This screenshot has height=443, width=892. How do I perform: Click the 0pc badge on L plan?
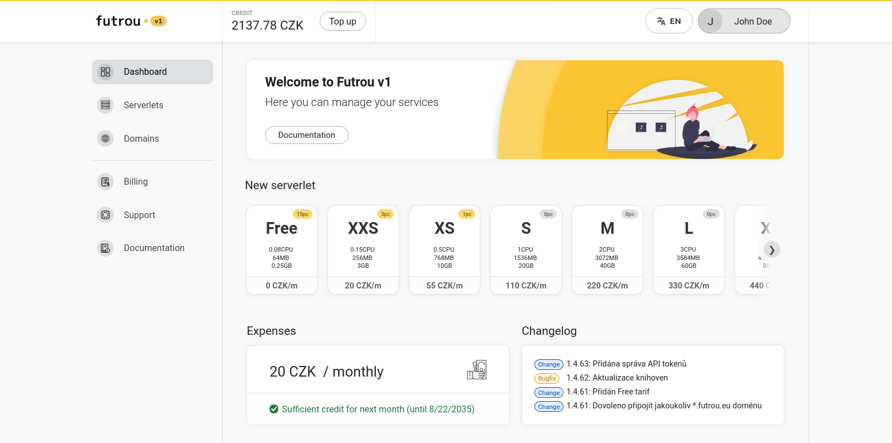point(711,214)
